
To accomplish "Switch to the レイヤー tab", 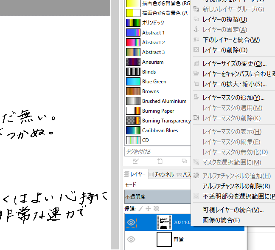I will [x=135, y=174].
